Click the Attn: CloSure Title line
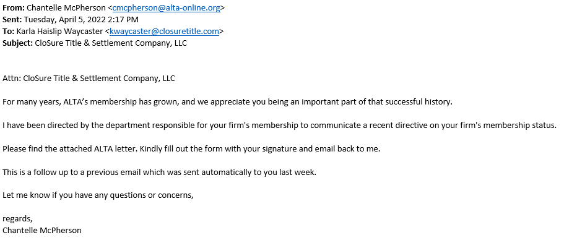This screenshot has width=577, height=243. click(89, 79)
